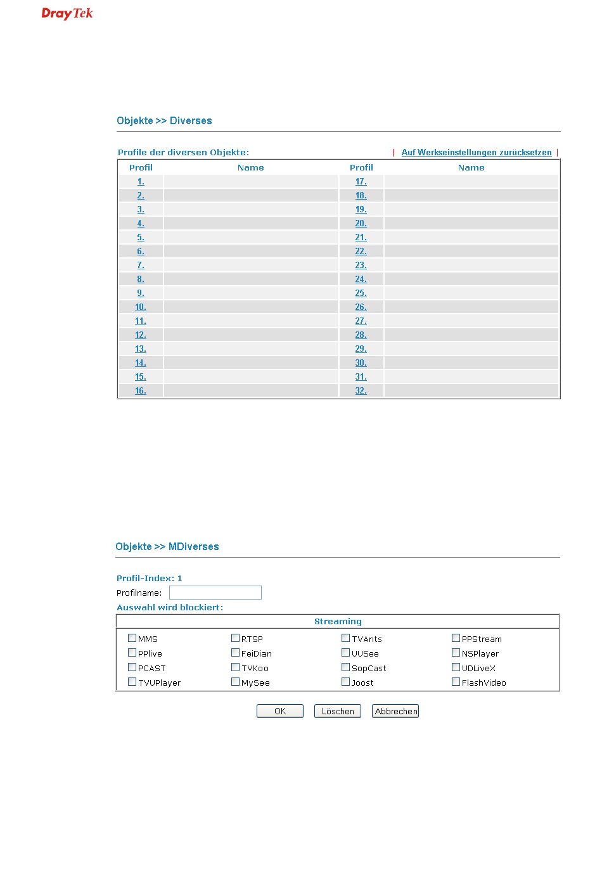
Task: Open profile link 31.
Action: (x=361, y=377)
